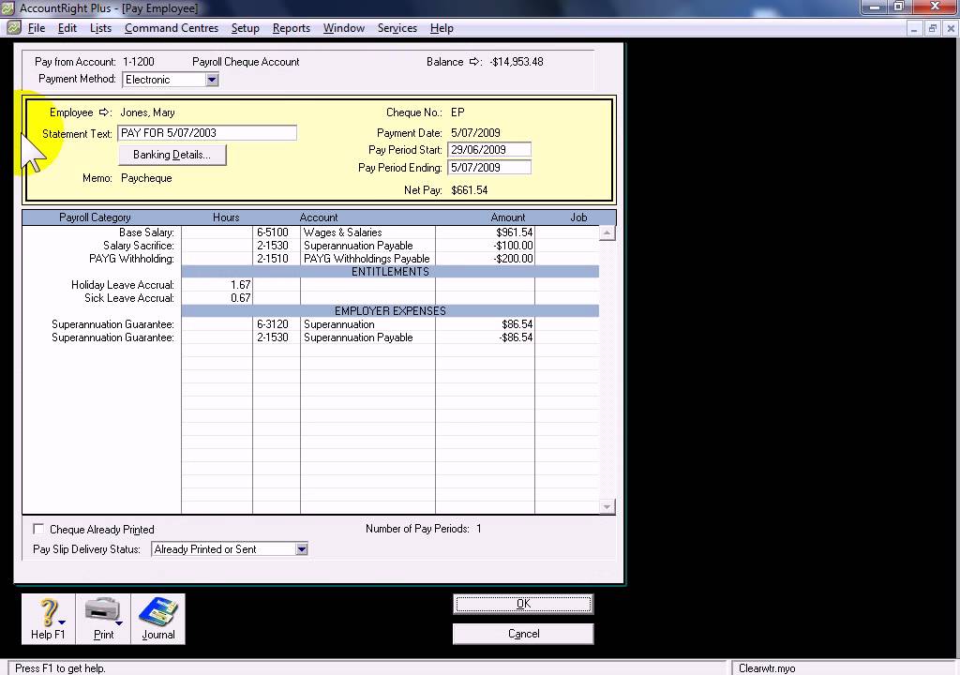Click the AccountRight green menu icon

[13, 27]
